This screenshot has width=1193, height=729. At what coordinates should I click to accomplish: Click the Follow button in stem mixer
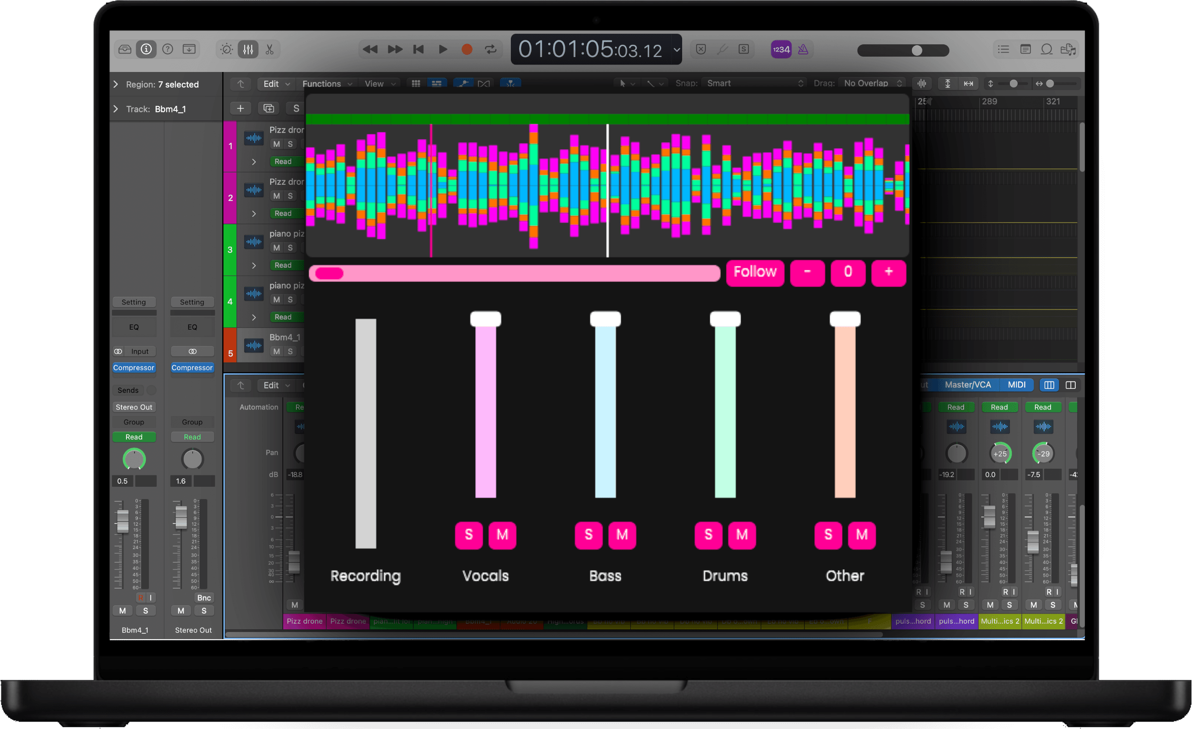[x=754, y=273]
